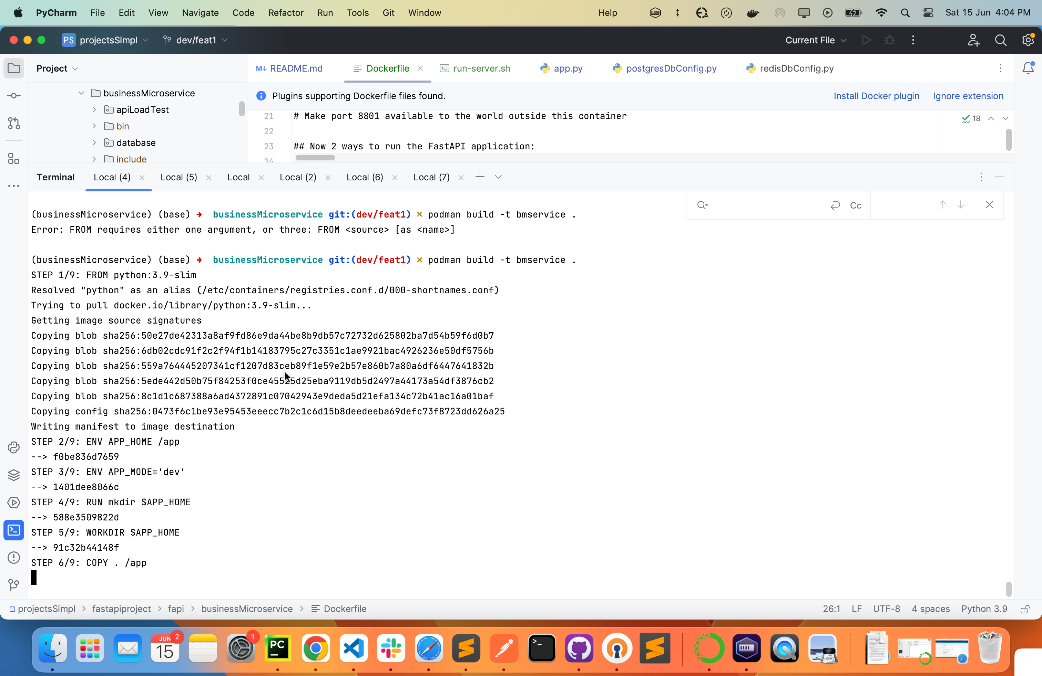This screenshot has width=1042, height=676.
Task: Close the terminal search bar
Action: (990, 205)
